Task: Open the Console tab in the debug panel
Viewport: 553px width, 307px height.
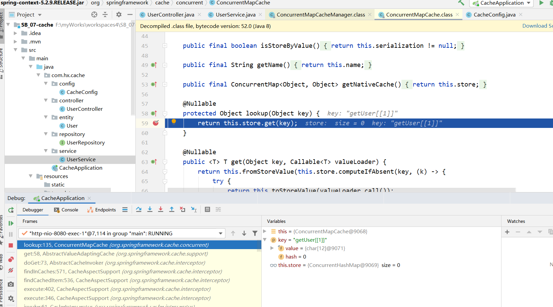Action: click(x=66, y=210)
